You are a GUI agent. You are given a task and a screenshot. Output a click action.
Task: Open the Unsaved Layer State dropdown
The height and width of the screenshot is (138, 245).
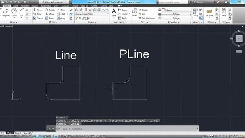click(92, 14)
